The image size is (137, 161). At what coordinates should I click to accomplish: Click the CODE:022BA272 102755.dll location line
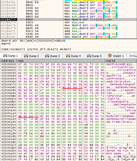(x=36, y=49)
